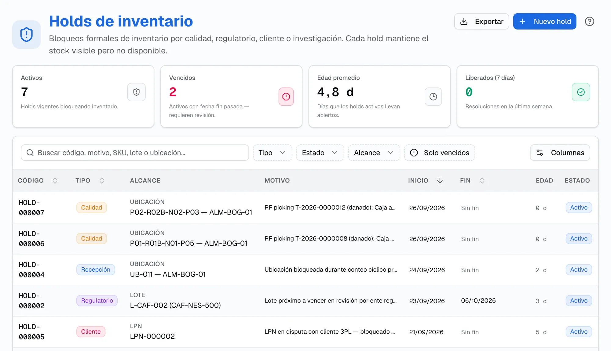The height and width of the screenshot is (351, 611).
Task: Click the green check icon in Liberados card
Action: [x=581, y=92]
